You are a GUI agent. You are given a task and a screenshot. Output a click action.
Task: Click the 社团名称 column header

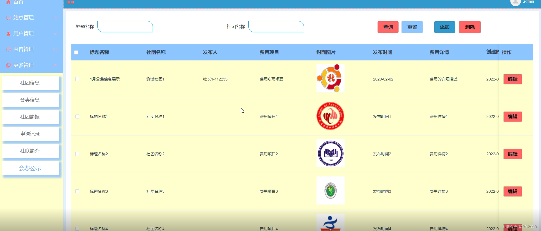coord(156,52)
